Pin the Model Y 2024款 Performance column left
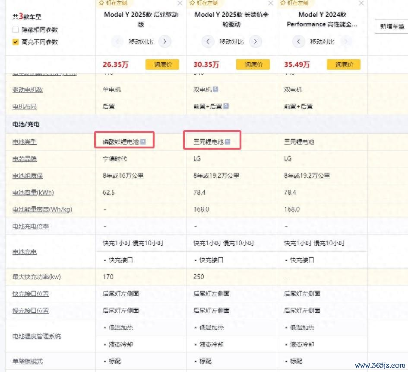This screenshot has width=408, height=372. coord(294,3)
